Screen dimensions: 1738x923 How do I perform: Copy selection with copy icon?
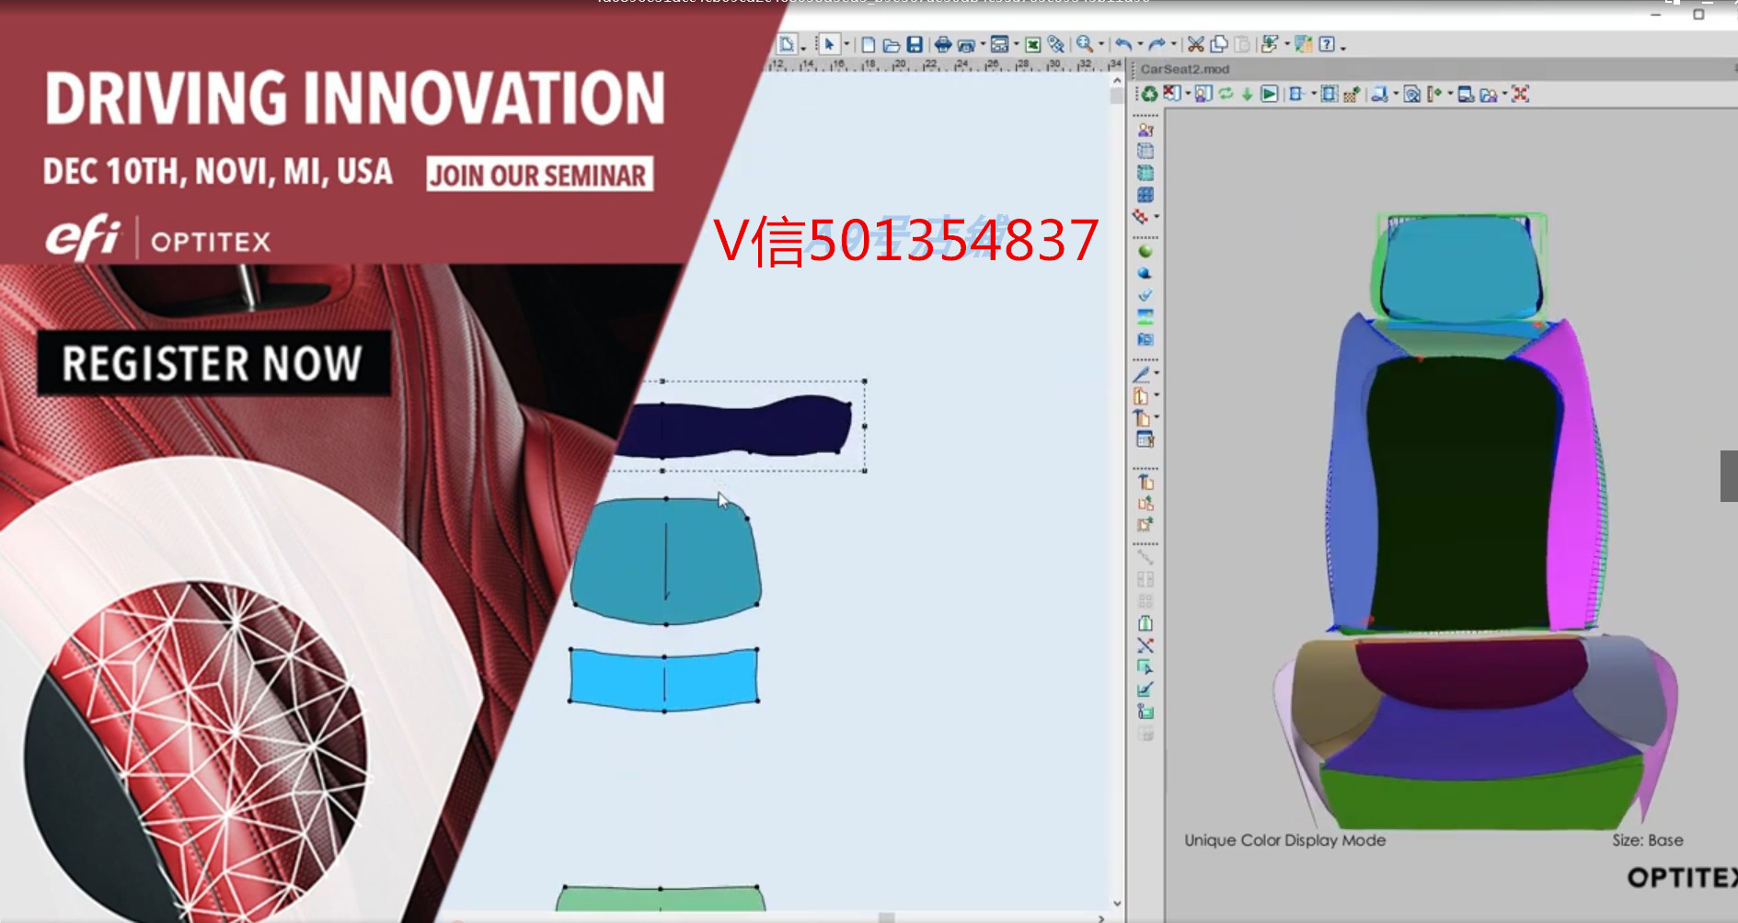click(x=1219, y=44)
